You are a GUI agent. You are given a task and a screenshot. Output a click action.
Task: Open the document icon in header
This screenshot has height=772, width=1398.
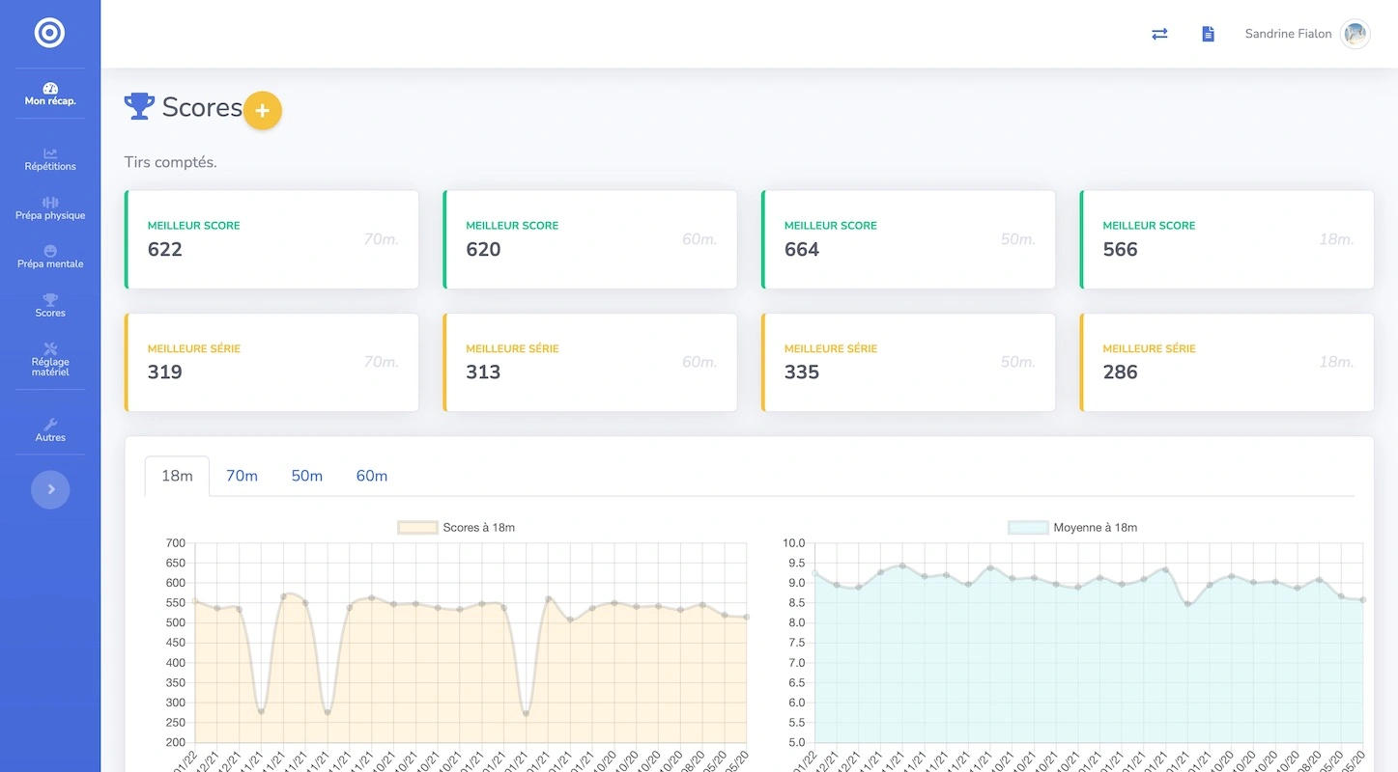coord(1208,34)
